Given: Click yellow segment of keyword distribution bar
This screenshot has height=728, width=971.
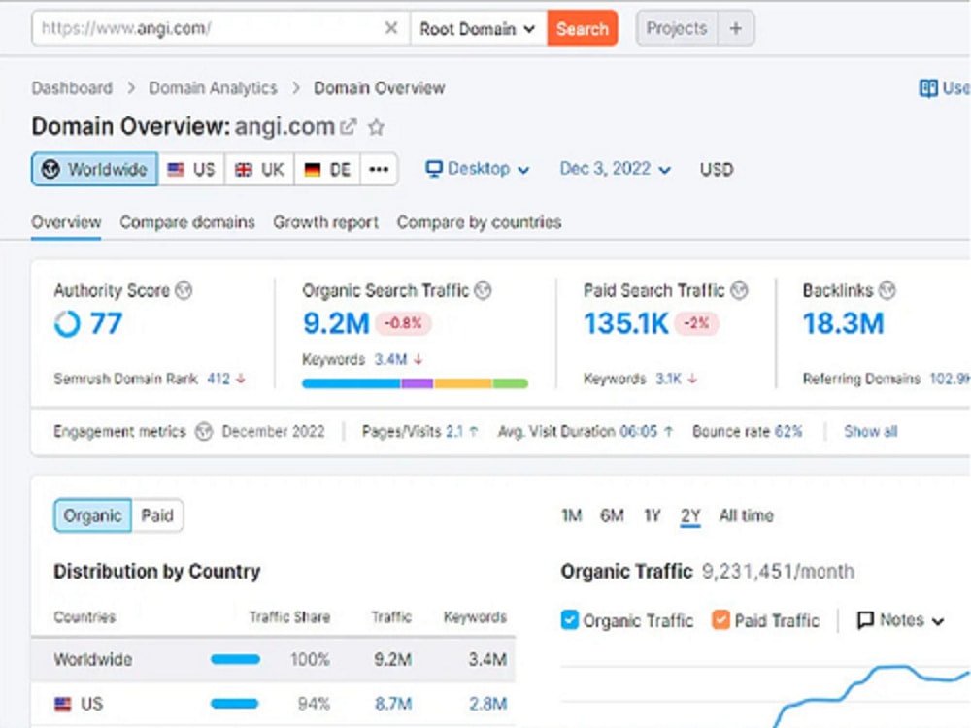Looking at the screenshot, I should [x=463, y=383].
